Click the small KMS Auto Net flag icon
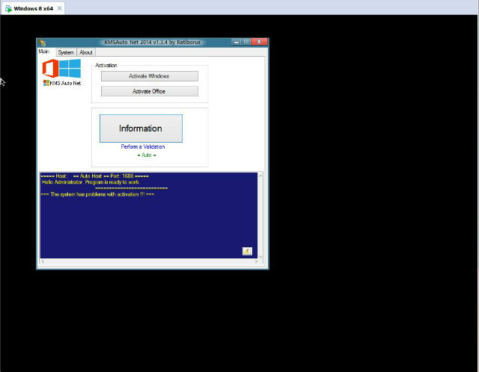The image size is (479, 372). pyautogui.click(x=46, y=83)
